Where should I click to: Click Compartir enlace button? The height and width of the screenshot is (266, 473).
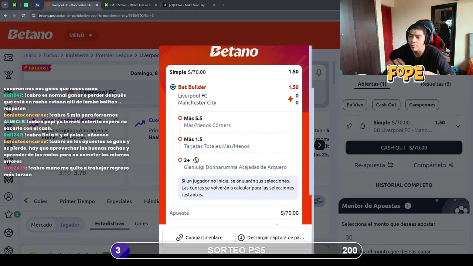pos(199,238)
